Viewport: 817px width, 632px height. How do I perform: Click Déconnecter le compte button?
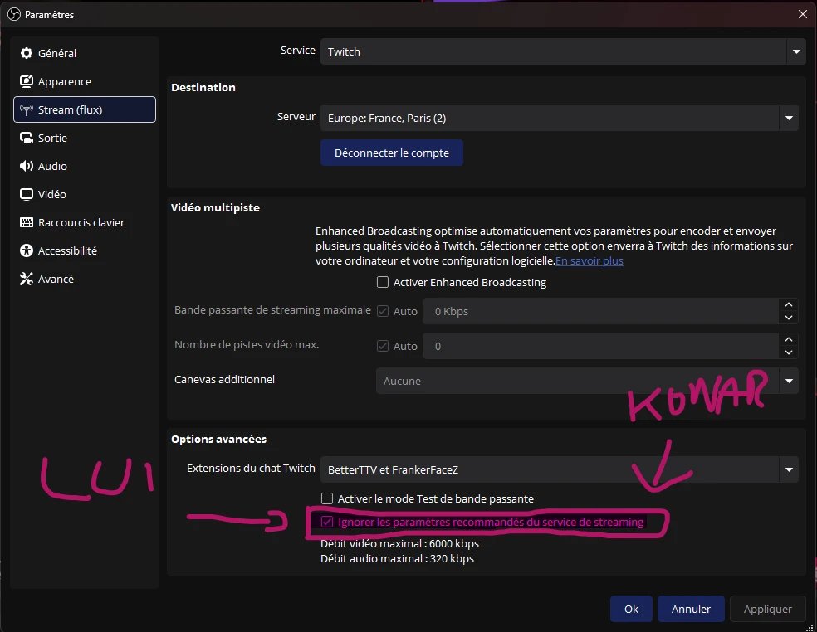392,153
